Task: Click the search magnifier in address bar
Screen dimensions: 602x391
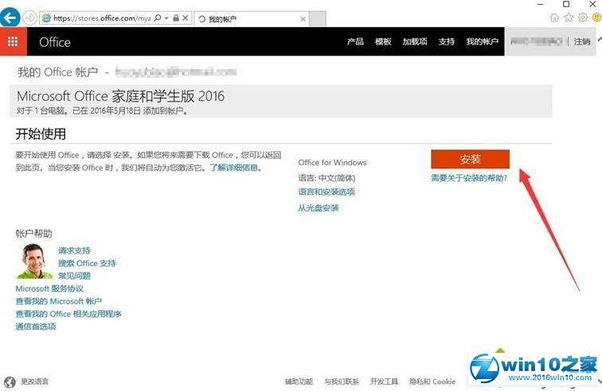Action: point(158,18)
